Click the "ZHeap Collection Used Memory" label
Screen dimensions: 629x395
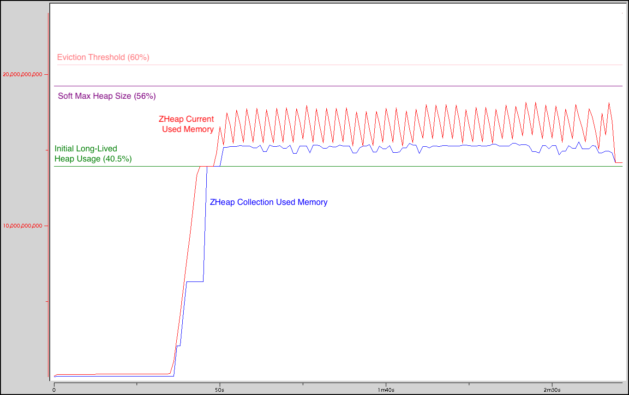pos(269,202)
